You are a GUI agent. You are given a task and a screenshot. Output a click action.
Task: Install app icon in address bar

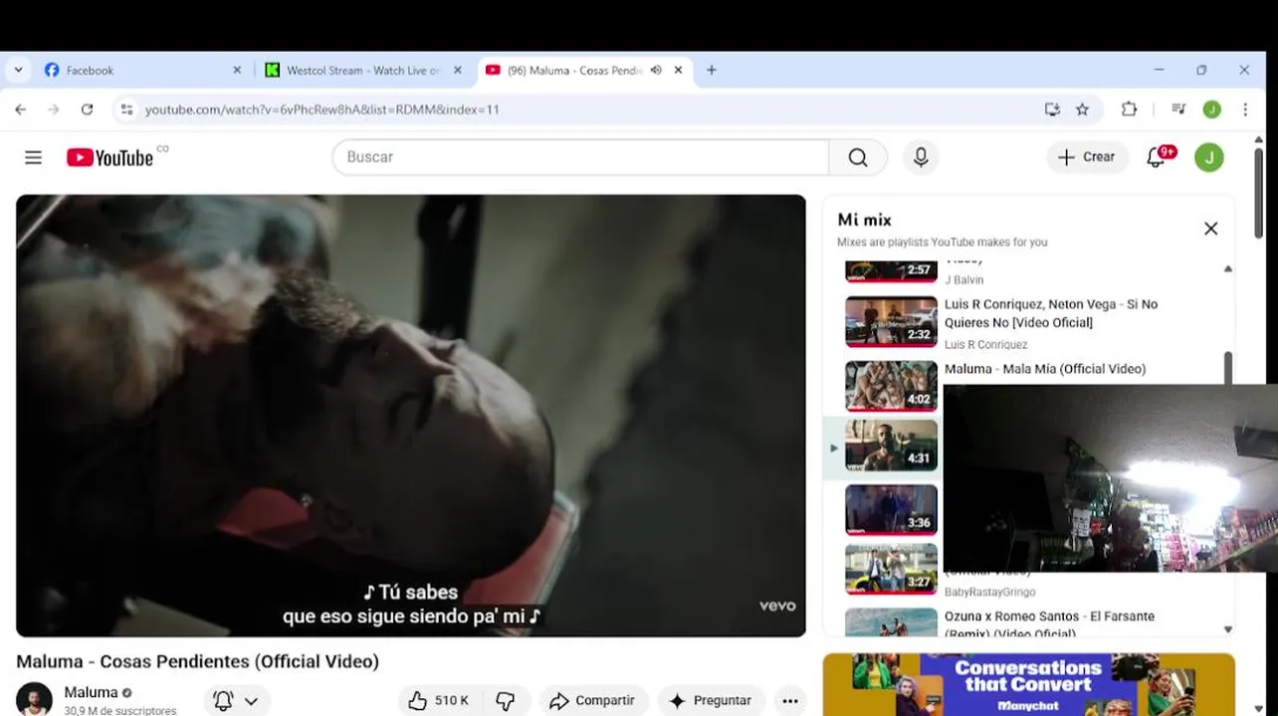1052,109
